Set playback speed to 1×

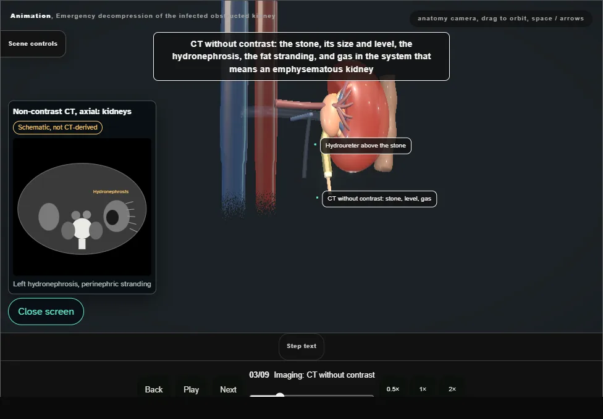pyautogui.click(x=423, y=389)
